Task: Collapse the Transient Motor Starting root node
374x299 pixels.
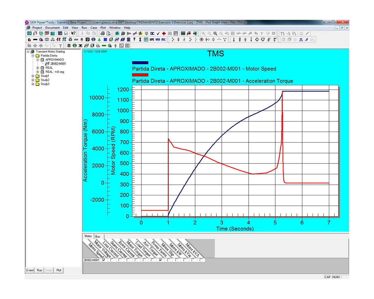Action: 28,52
